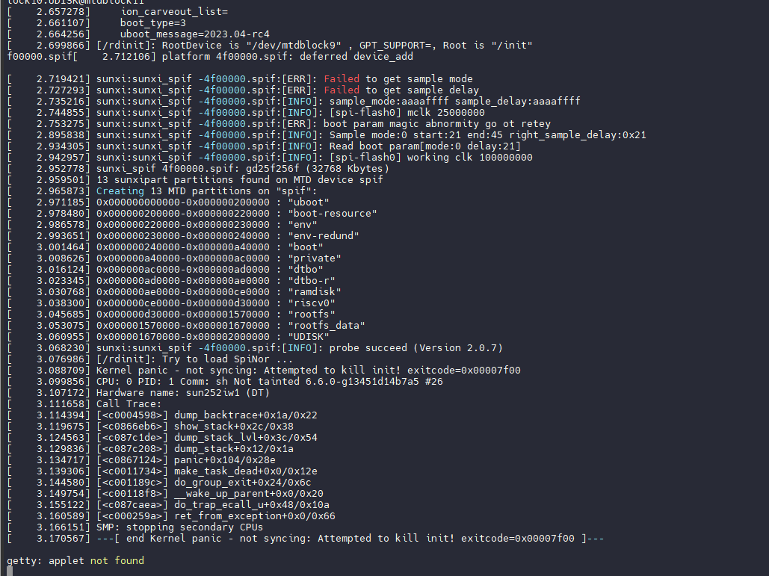This screenshot has width=769, height=576.
Task: Click the "ramdisk" partition name
Action: 315,291
